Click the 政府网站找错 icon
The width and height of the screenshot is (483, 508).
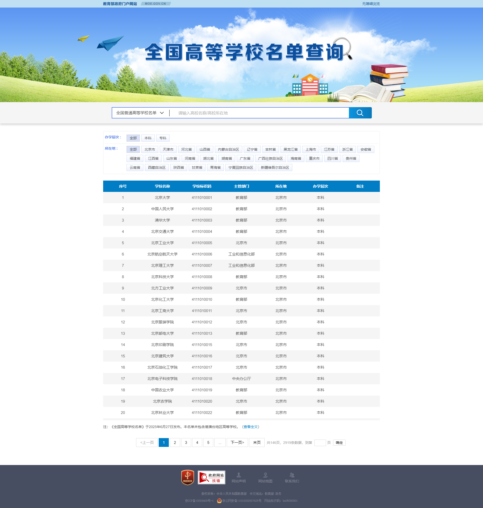click(211, 477)
